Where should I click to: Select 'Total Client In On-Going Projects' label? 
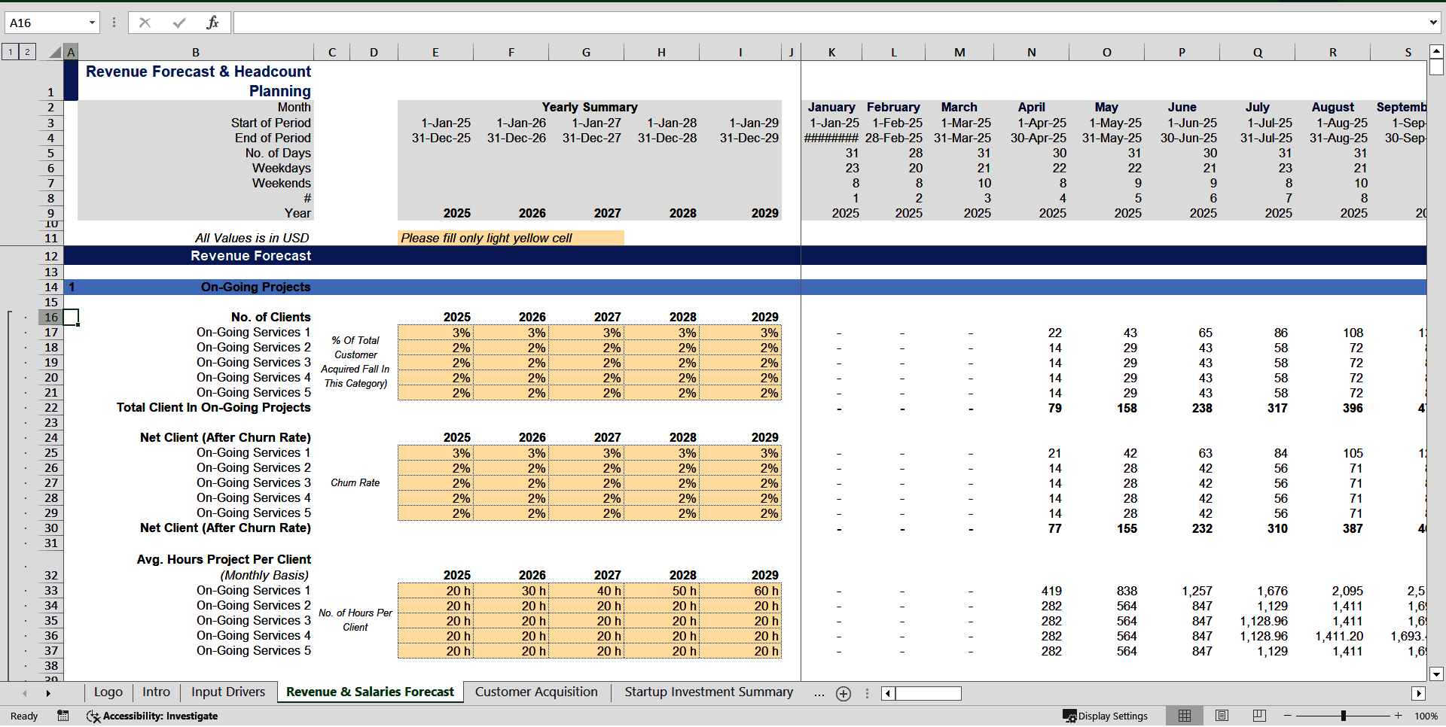[213, 407]
